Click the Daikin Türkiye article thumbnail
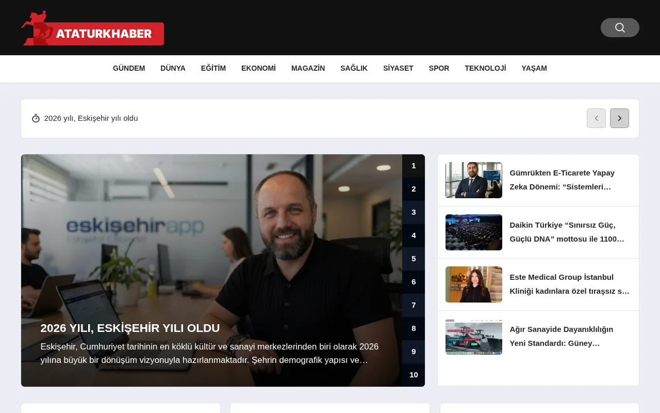660x413 pixels. [x=473, y=232]
